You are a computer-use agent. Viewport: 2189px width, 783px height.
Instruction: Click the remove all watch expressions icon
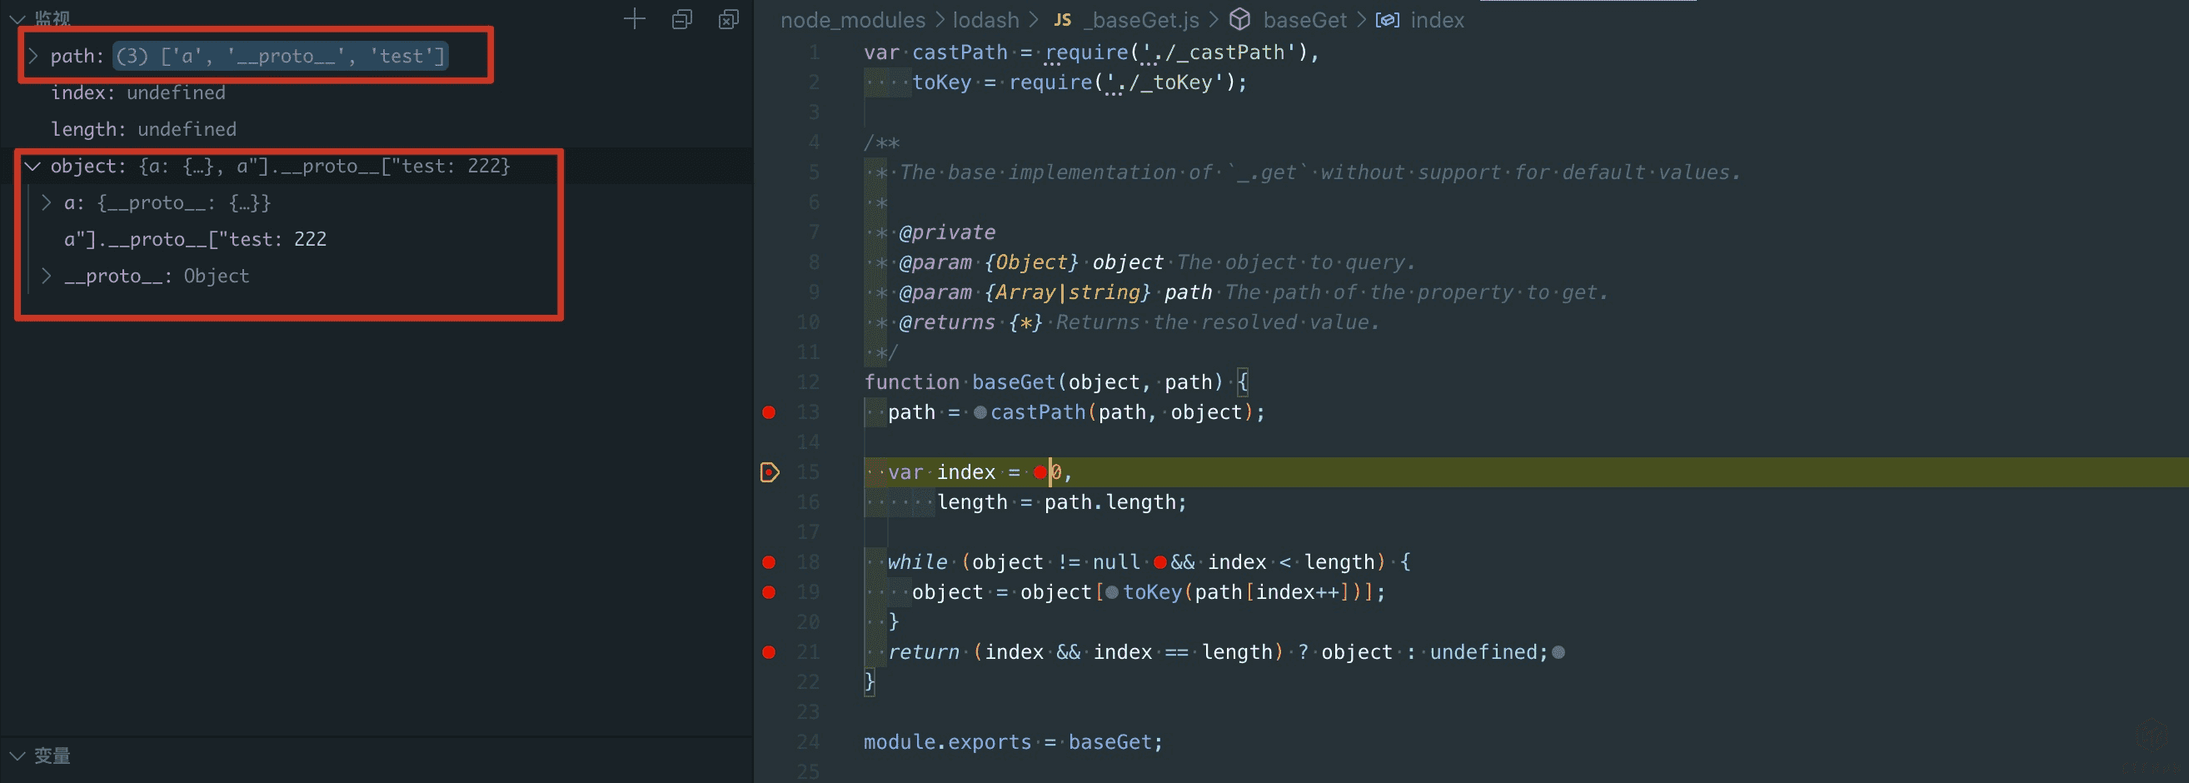coord(728,18)
